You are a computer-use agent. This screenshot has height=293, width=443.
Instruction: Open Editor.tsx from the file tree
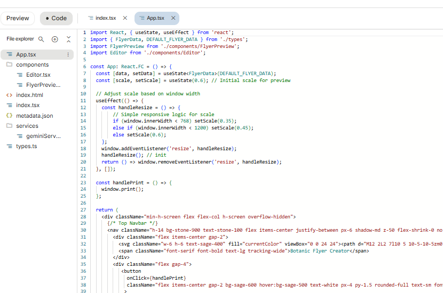(38, 75)
